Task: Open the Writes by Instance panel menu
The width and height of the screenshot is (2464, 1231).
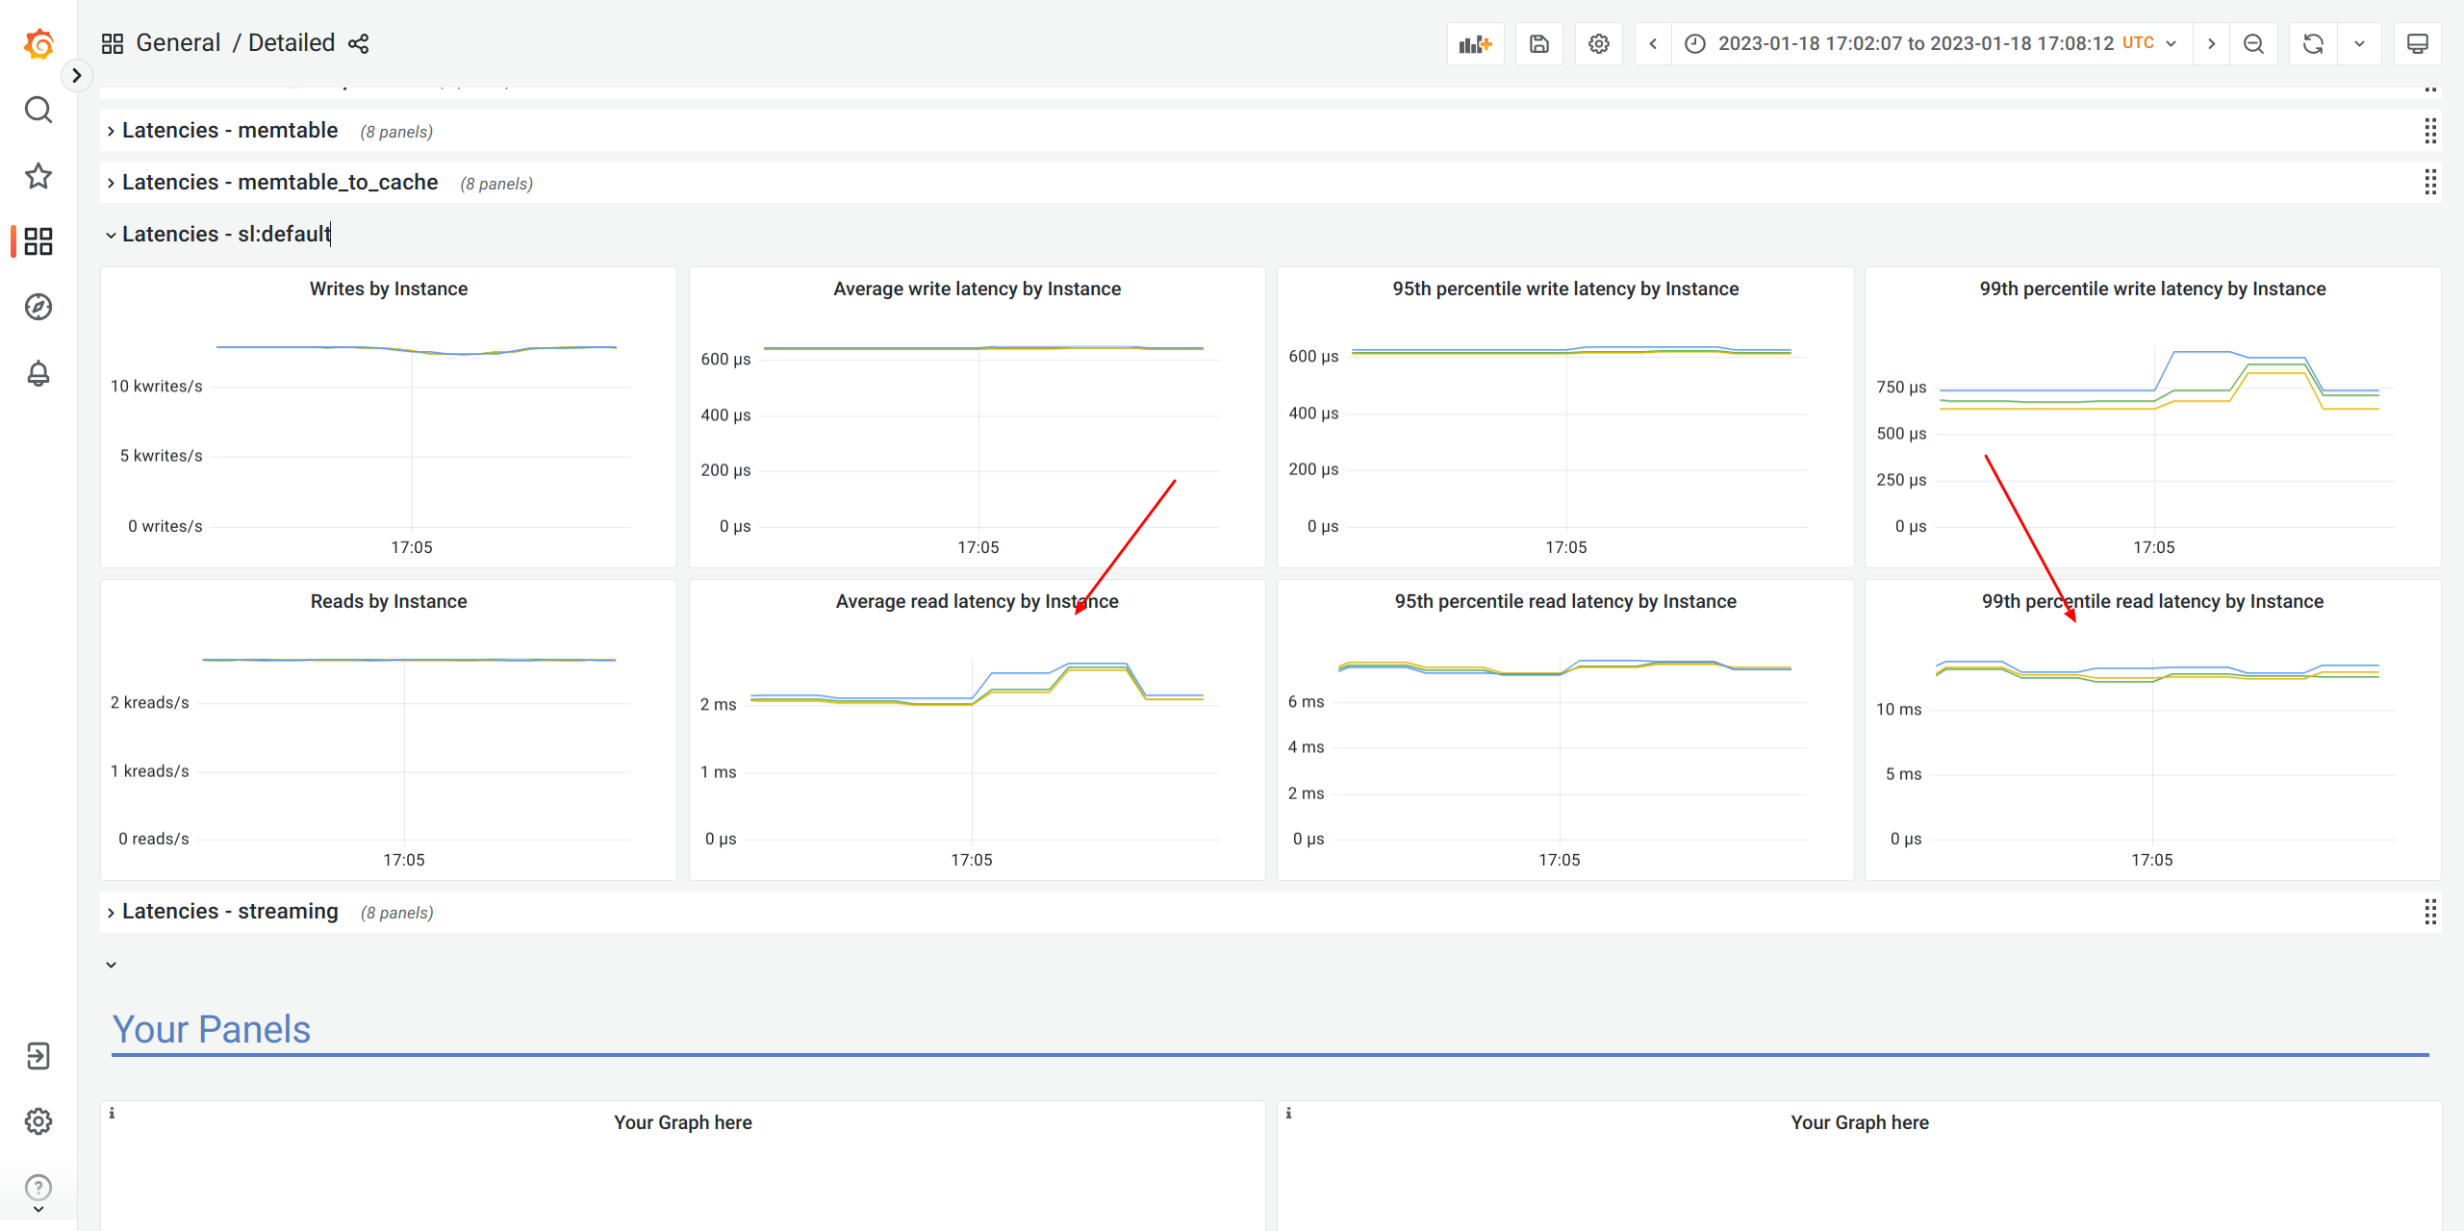Action: tap(388, 288)
